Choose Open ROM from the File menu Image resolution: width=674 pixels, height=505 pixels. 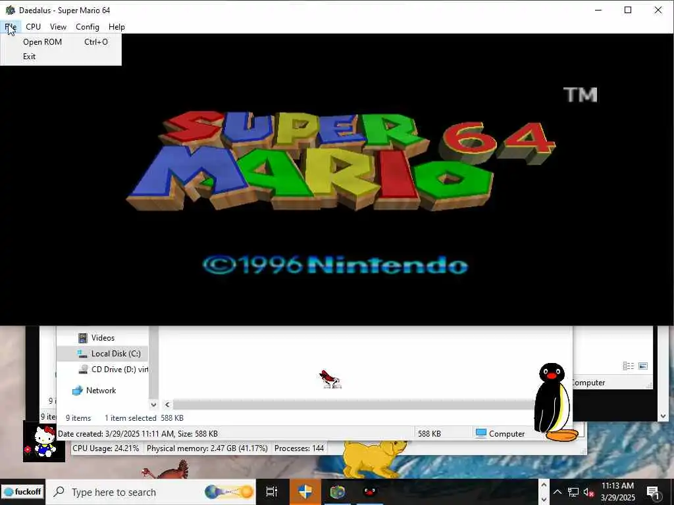(61, 42)
